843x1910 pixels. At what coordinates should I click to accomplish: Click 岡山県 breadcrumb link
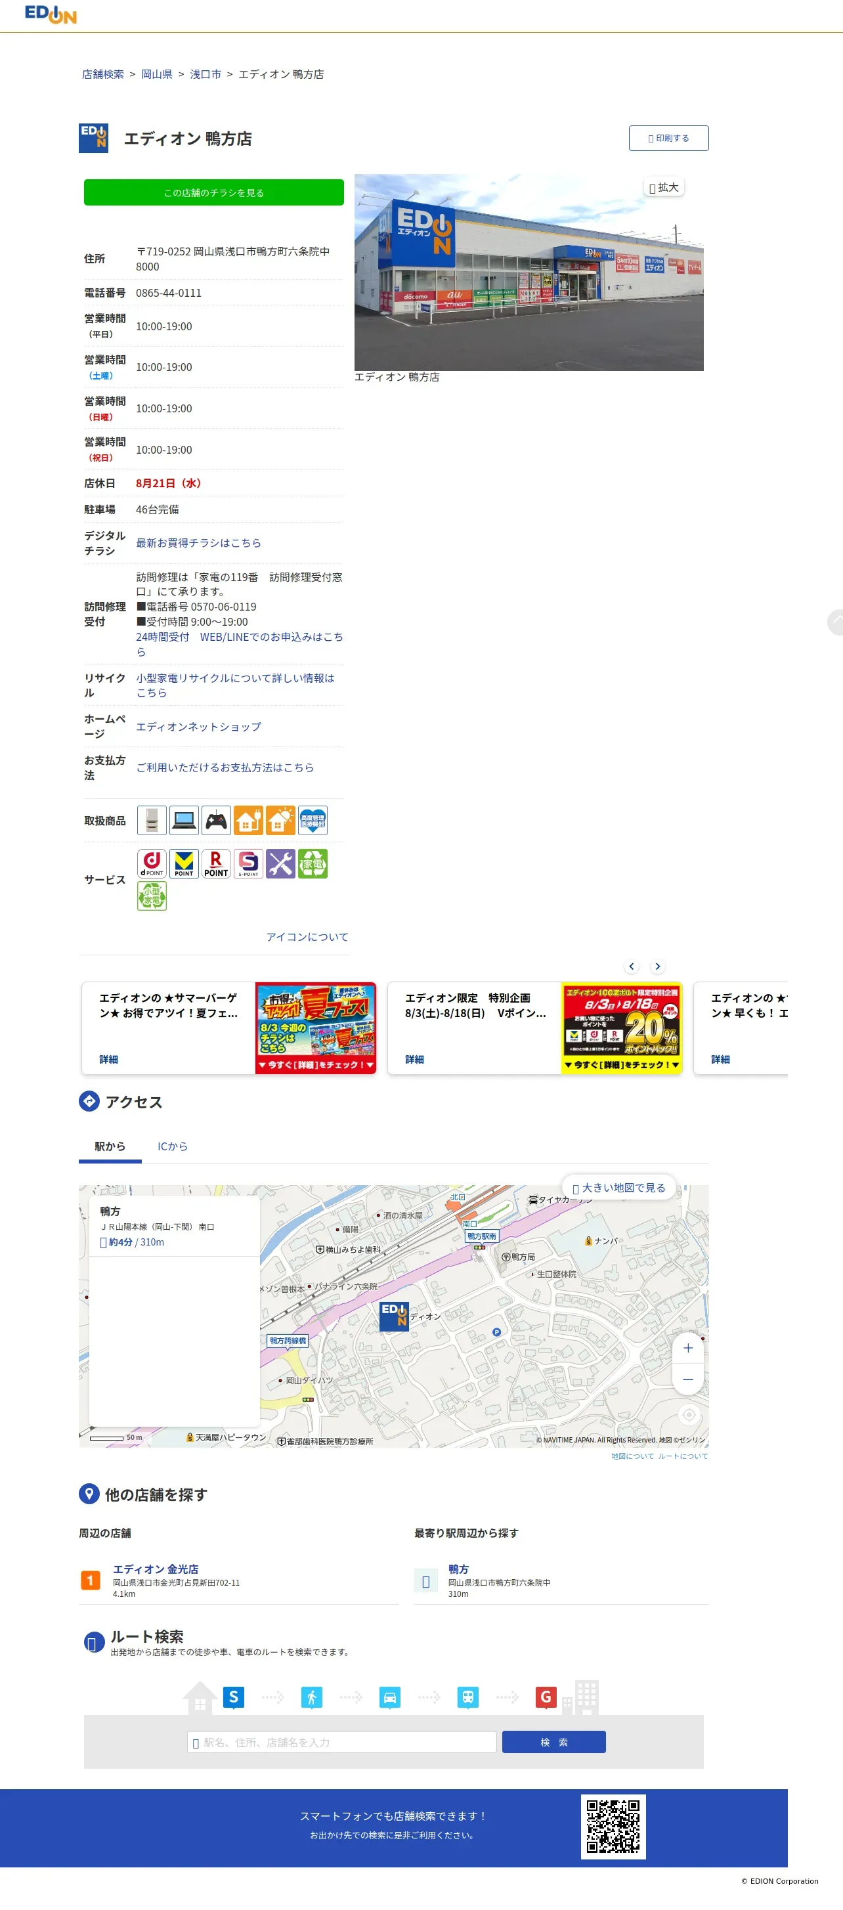click(156, 74)
